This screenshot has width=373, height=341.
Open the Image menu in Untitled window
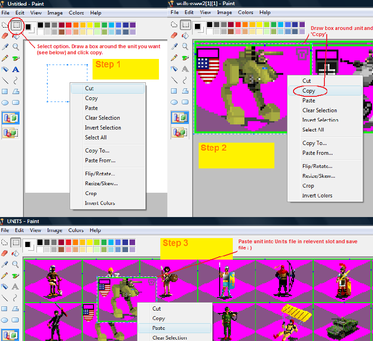(55, 13)
